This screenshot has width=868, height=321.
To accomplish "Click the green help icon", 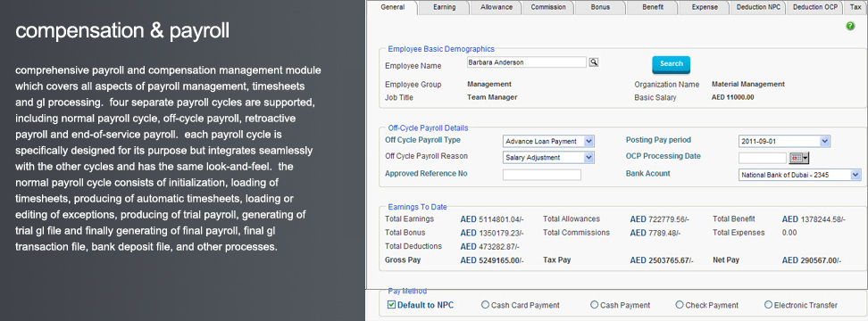I will (x=850, y=26).
